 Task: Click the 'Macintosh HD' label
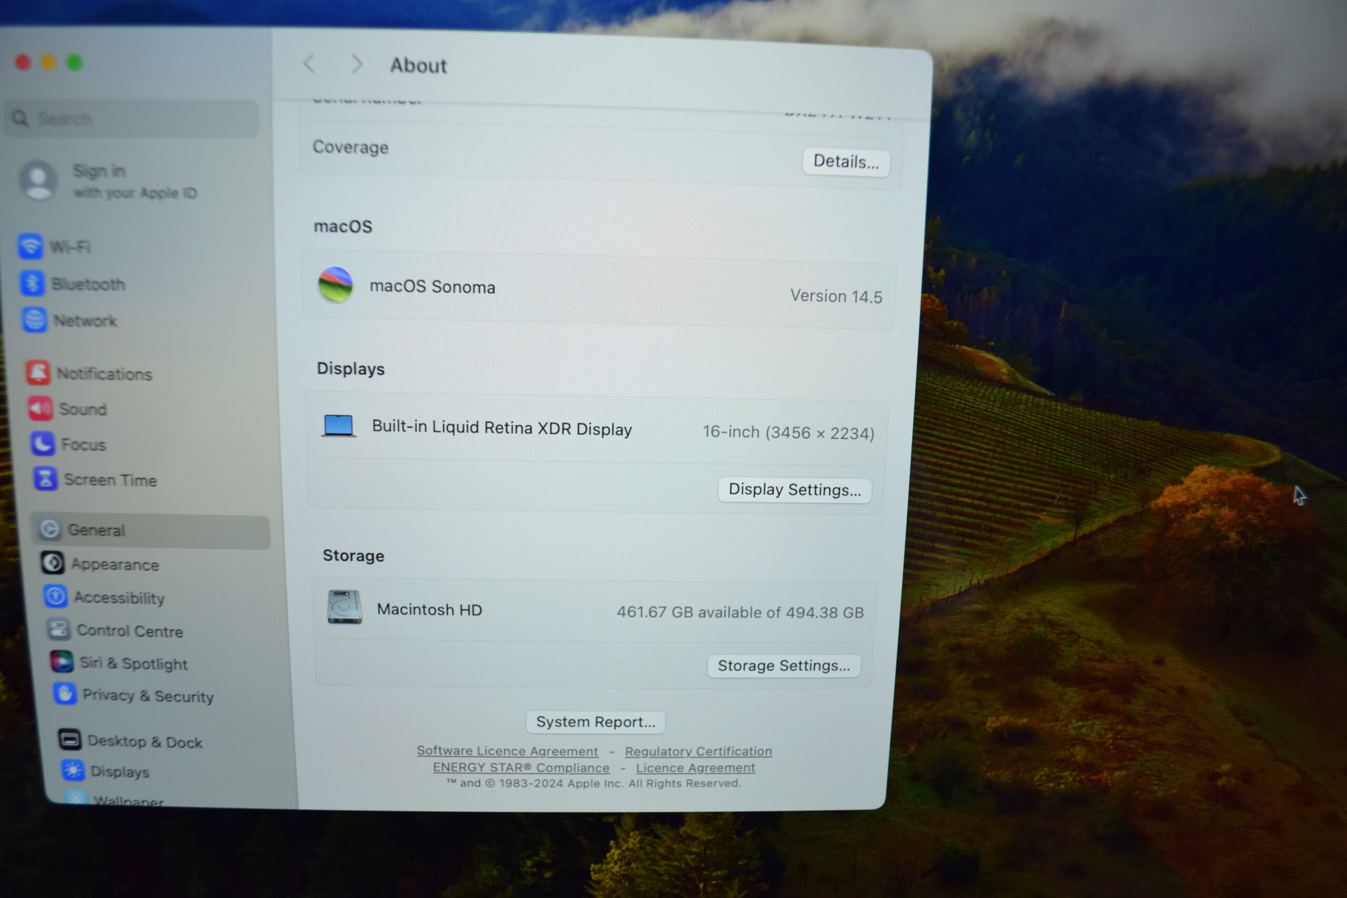[429, 609]
